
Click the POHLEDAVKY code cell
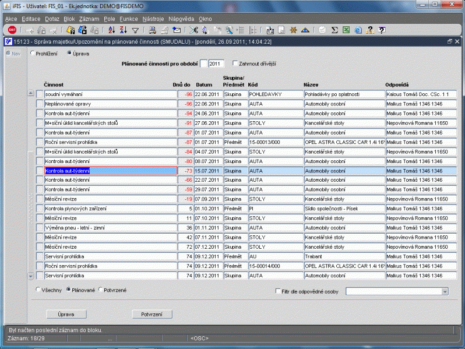click(x=276, y=94)
